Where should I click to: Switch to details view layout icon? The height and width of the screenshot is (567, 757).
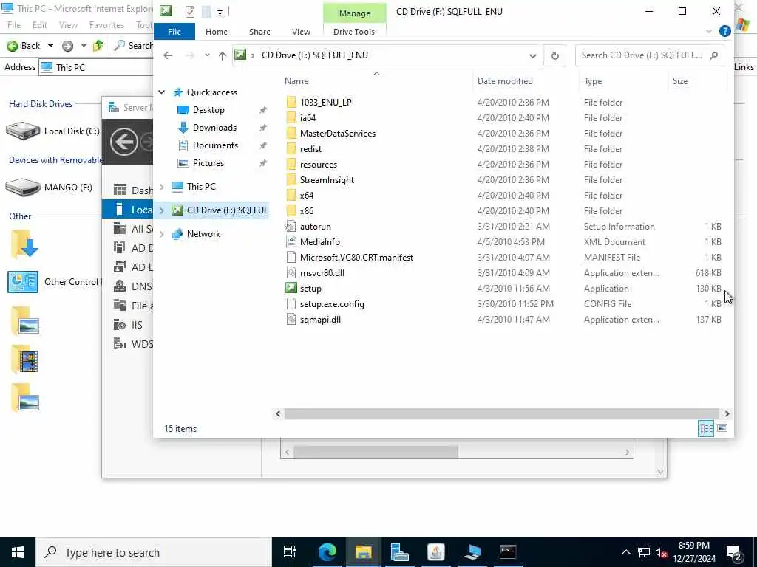[706, 428]
